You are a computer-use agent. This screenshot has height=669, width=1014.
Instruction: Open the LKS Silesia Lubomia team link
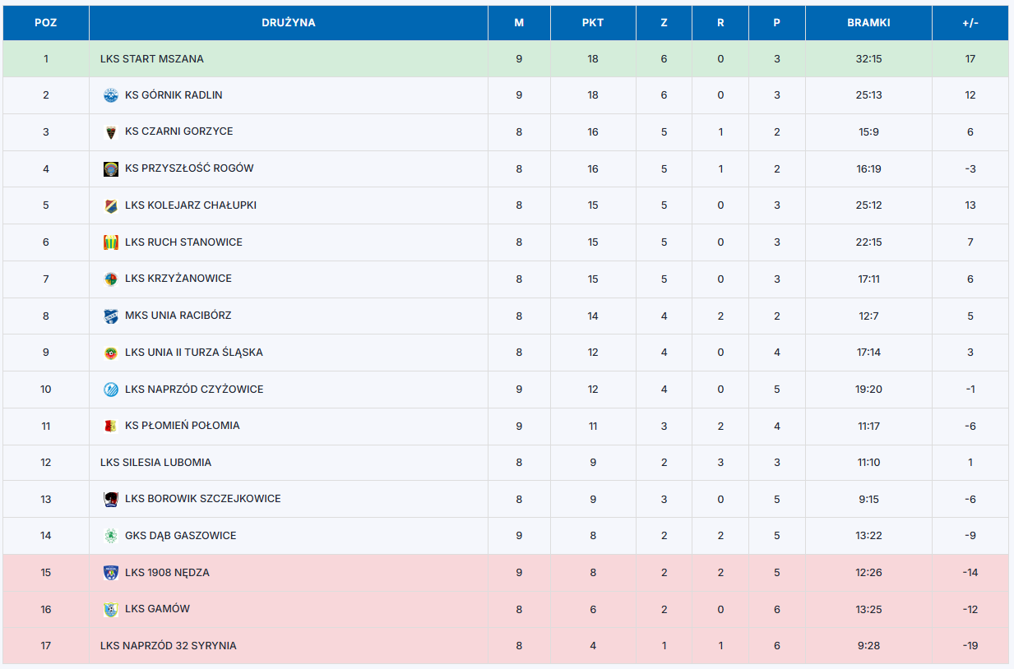coord(155,463)
